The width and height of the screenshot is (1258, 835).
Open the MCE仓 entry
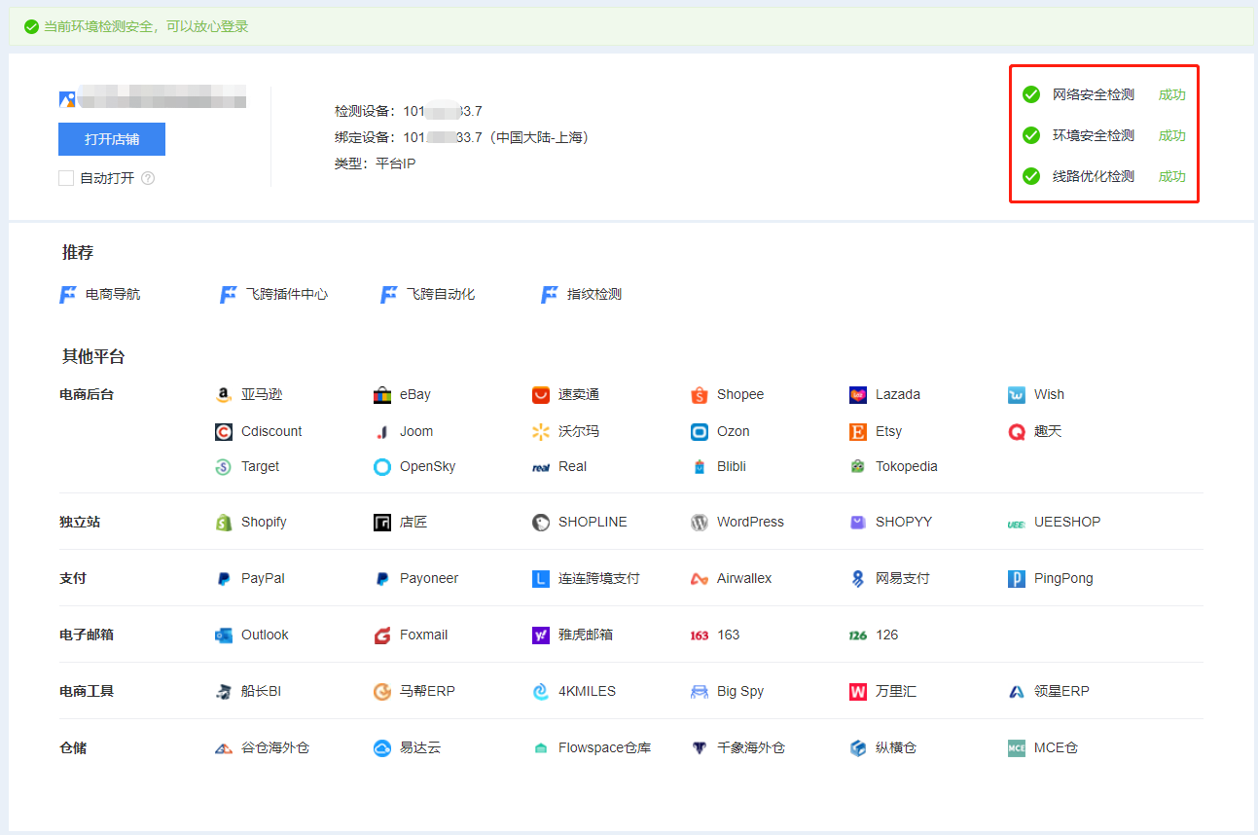(x=1043, y=747)
